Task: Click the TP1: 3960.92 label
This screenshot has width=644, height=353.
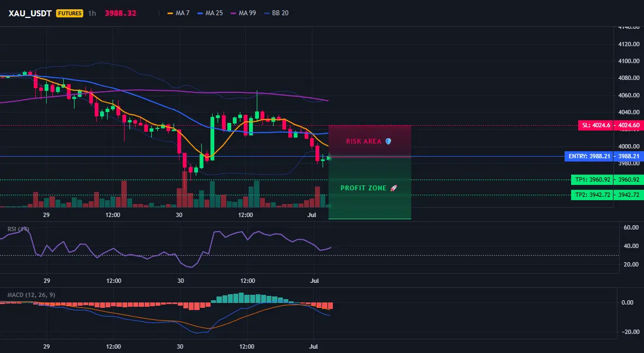Action: pyautogui.click(x=592, y=179)
